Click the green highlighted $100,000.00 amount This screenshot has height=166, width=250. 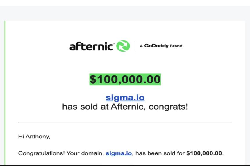pos(125,79)
